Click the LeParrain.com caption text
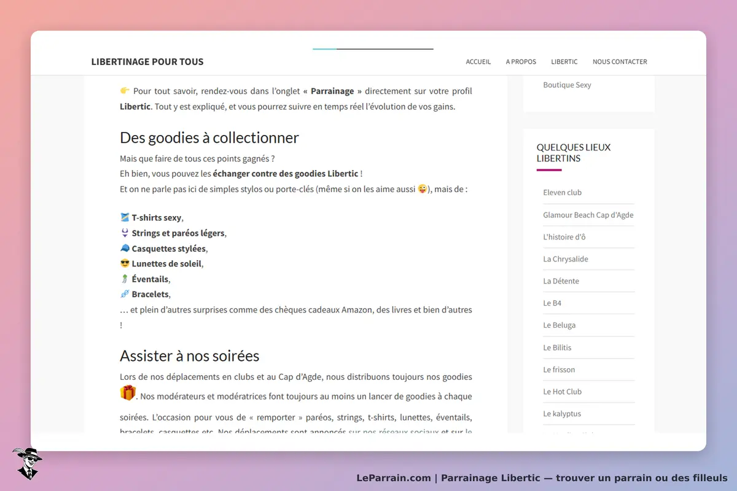 coord(542,478)
